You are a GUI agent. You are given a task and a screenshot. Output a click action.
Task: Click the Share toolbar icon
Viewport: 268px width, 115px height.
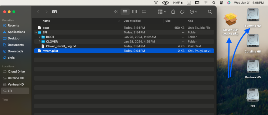coord(173,11)
